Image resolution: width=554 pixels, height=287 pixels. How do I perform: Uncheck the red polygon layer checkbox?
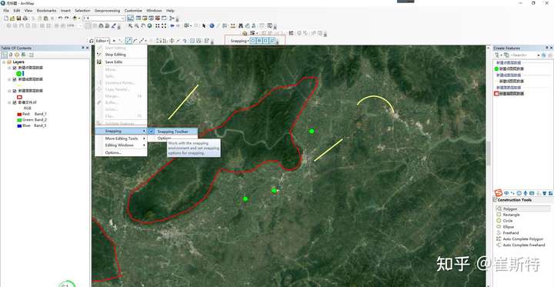click(15, 91)
